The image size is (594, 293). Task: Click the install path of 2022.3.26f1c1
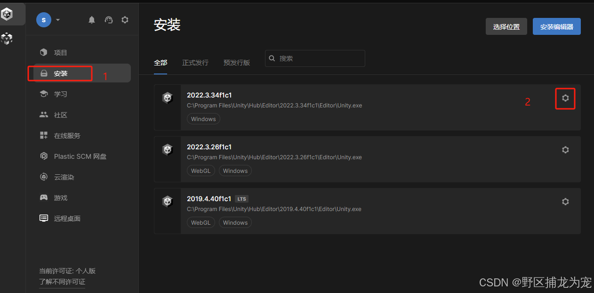[x=274, y=157]
